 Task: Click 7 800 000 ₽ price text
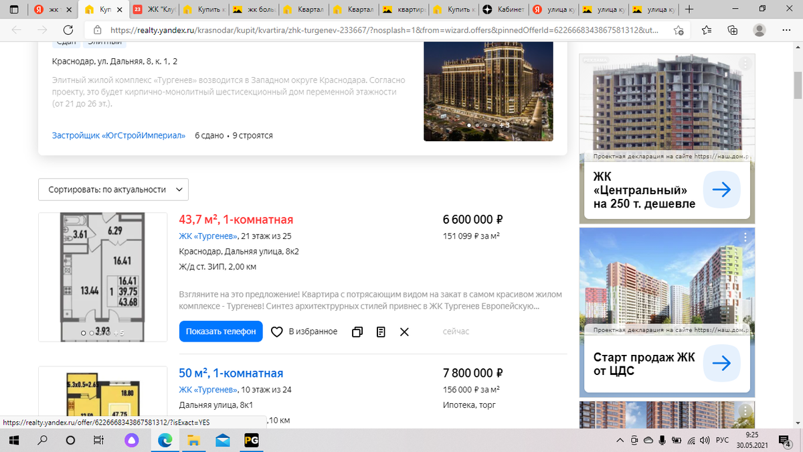pyautogui.click(x=472, y=373)
